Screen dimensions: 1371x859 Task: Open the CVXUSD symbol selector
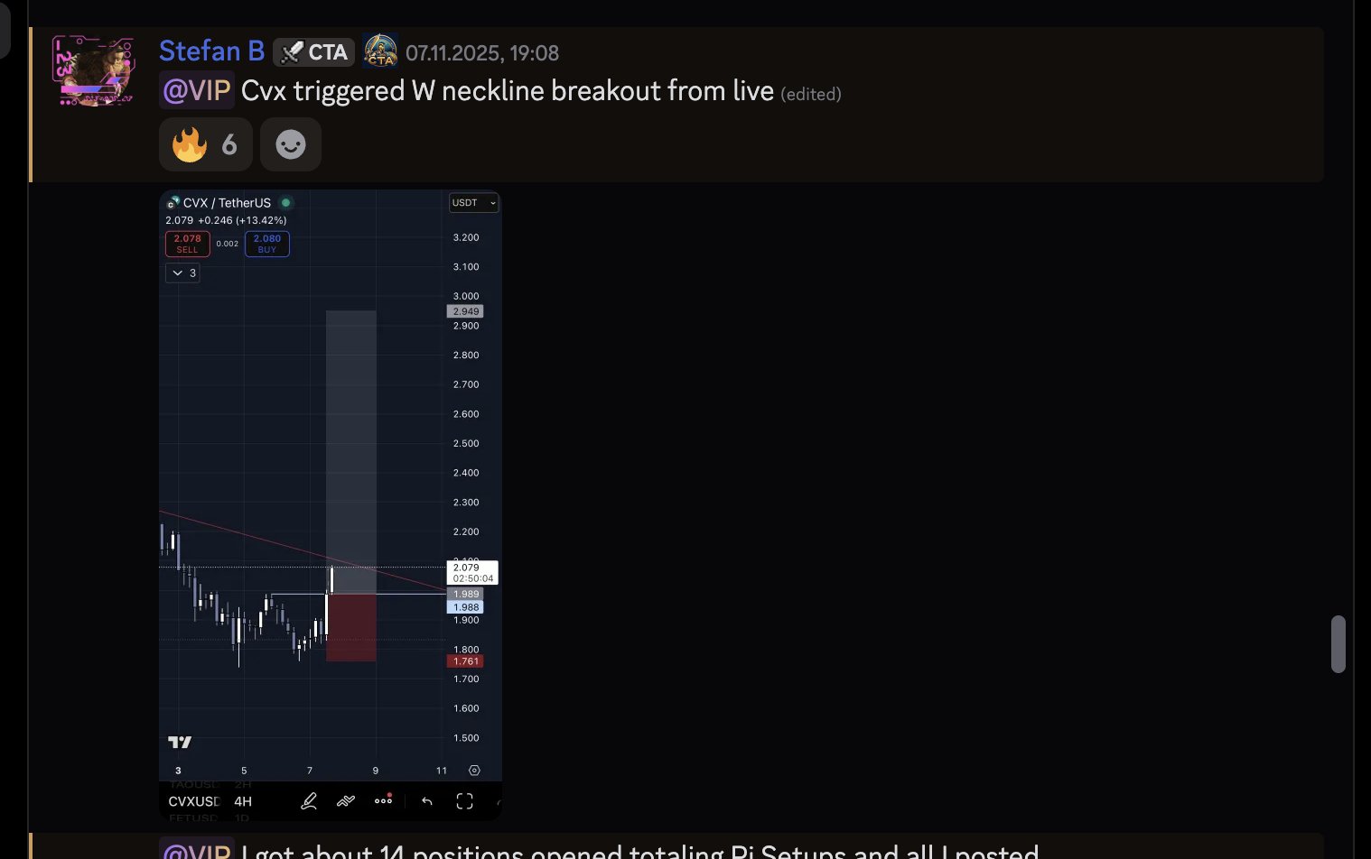pyautogui.click(x=193, y=801)
